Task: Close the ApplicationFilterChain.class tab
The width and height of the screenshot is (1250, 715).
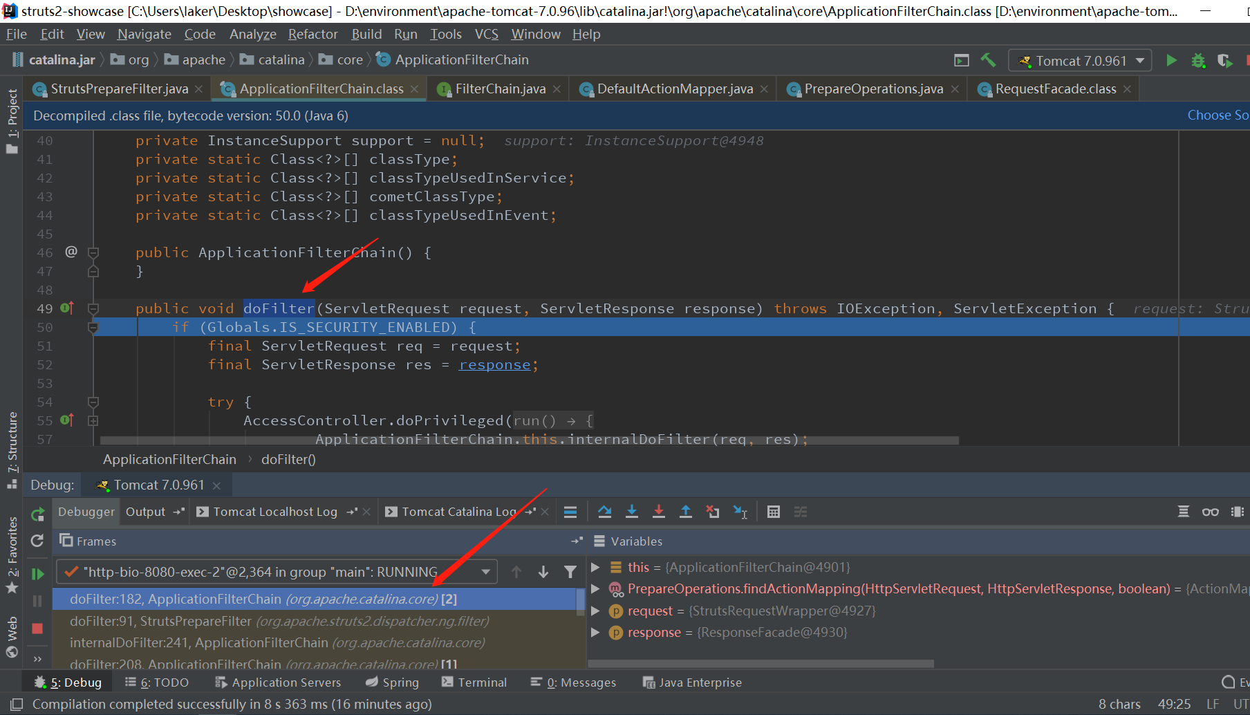Action: (x=414, y=89)
